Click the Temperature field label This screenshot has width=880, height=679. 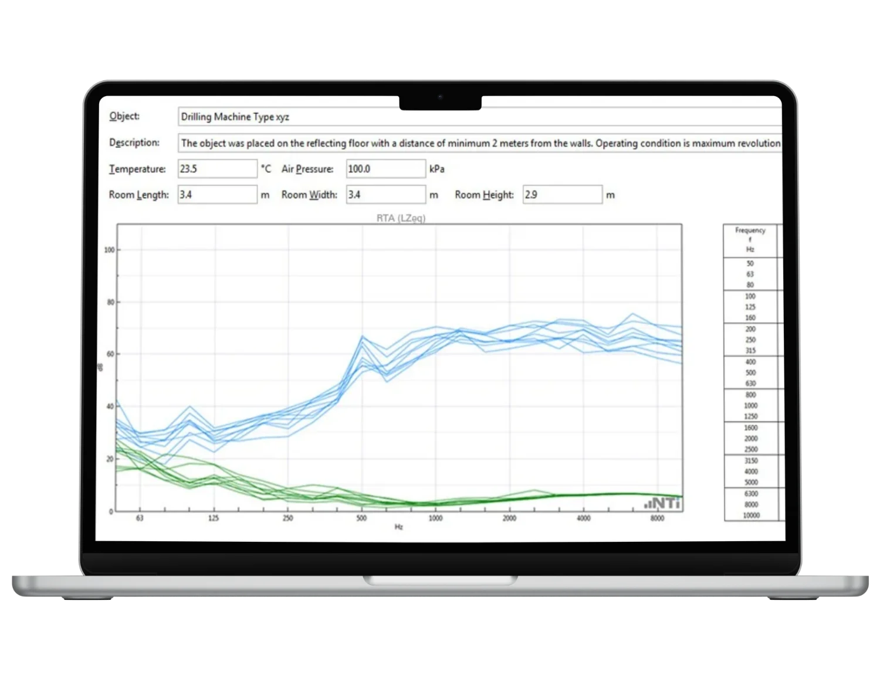pos(137,169)
